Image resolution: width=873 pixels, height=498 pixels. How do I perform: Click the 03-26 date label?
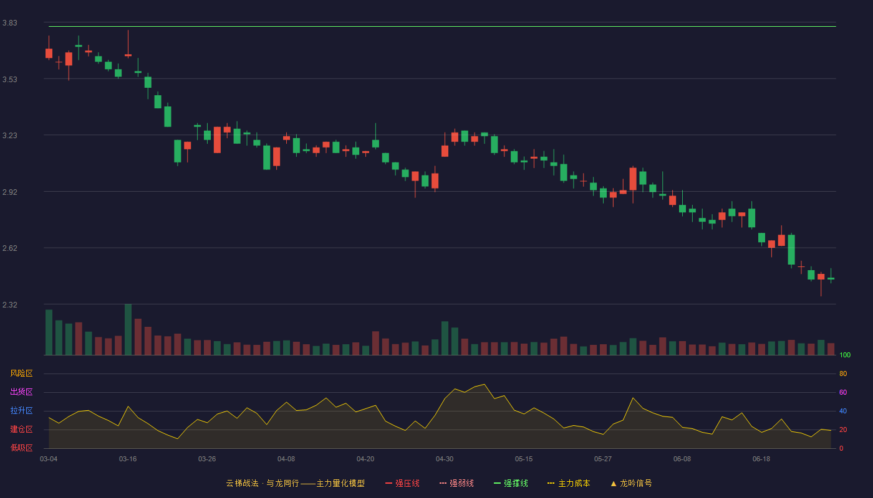tap(207, 459)
